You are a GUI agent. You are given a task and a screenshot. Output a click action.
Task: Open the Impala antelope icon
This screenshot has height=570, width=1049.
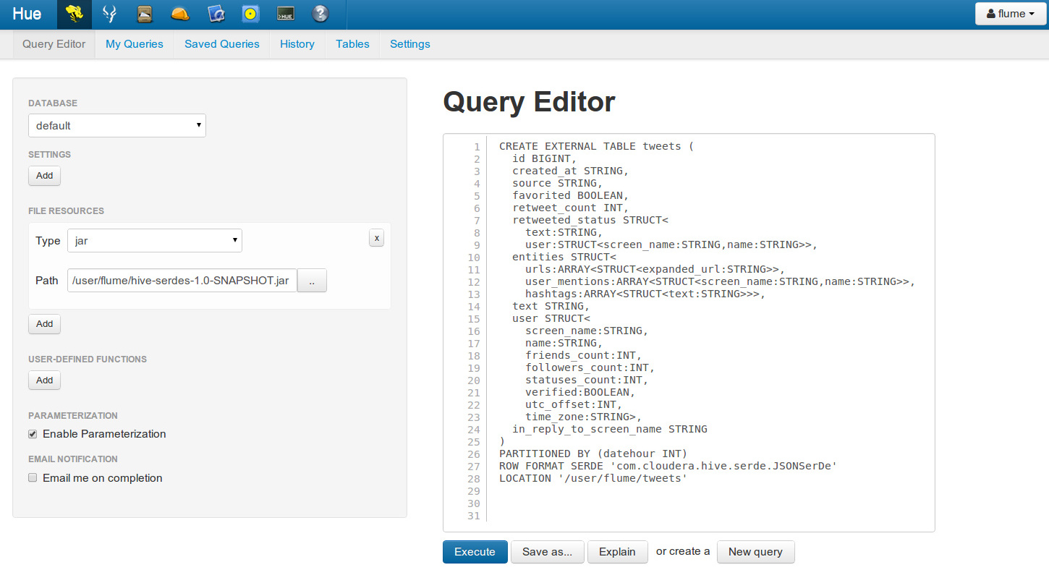pos(109,14)
